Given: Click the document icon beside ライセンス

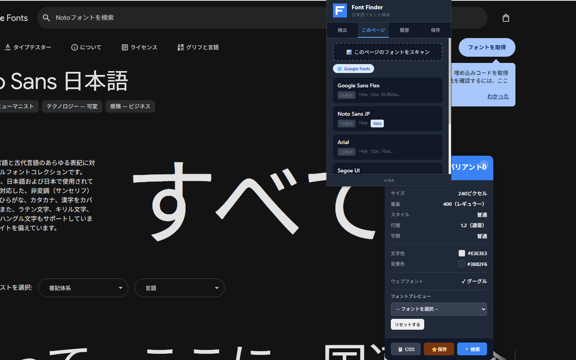Looking at the screenshot, I should tap(124, 47).
